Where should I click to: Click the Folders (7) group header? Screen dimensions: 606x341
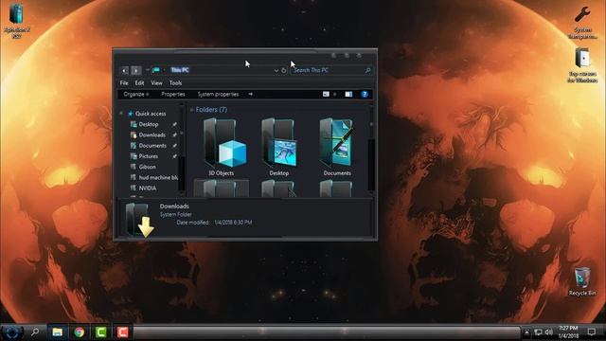(x=211, y=110)
